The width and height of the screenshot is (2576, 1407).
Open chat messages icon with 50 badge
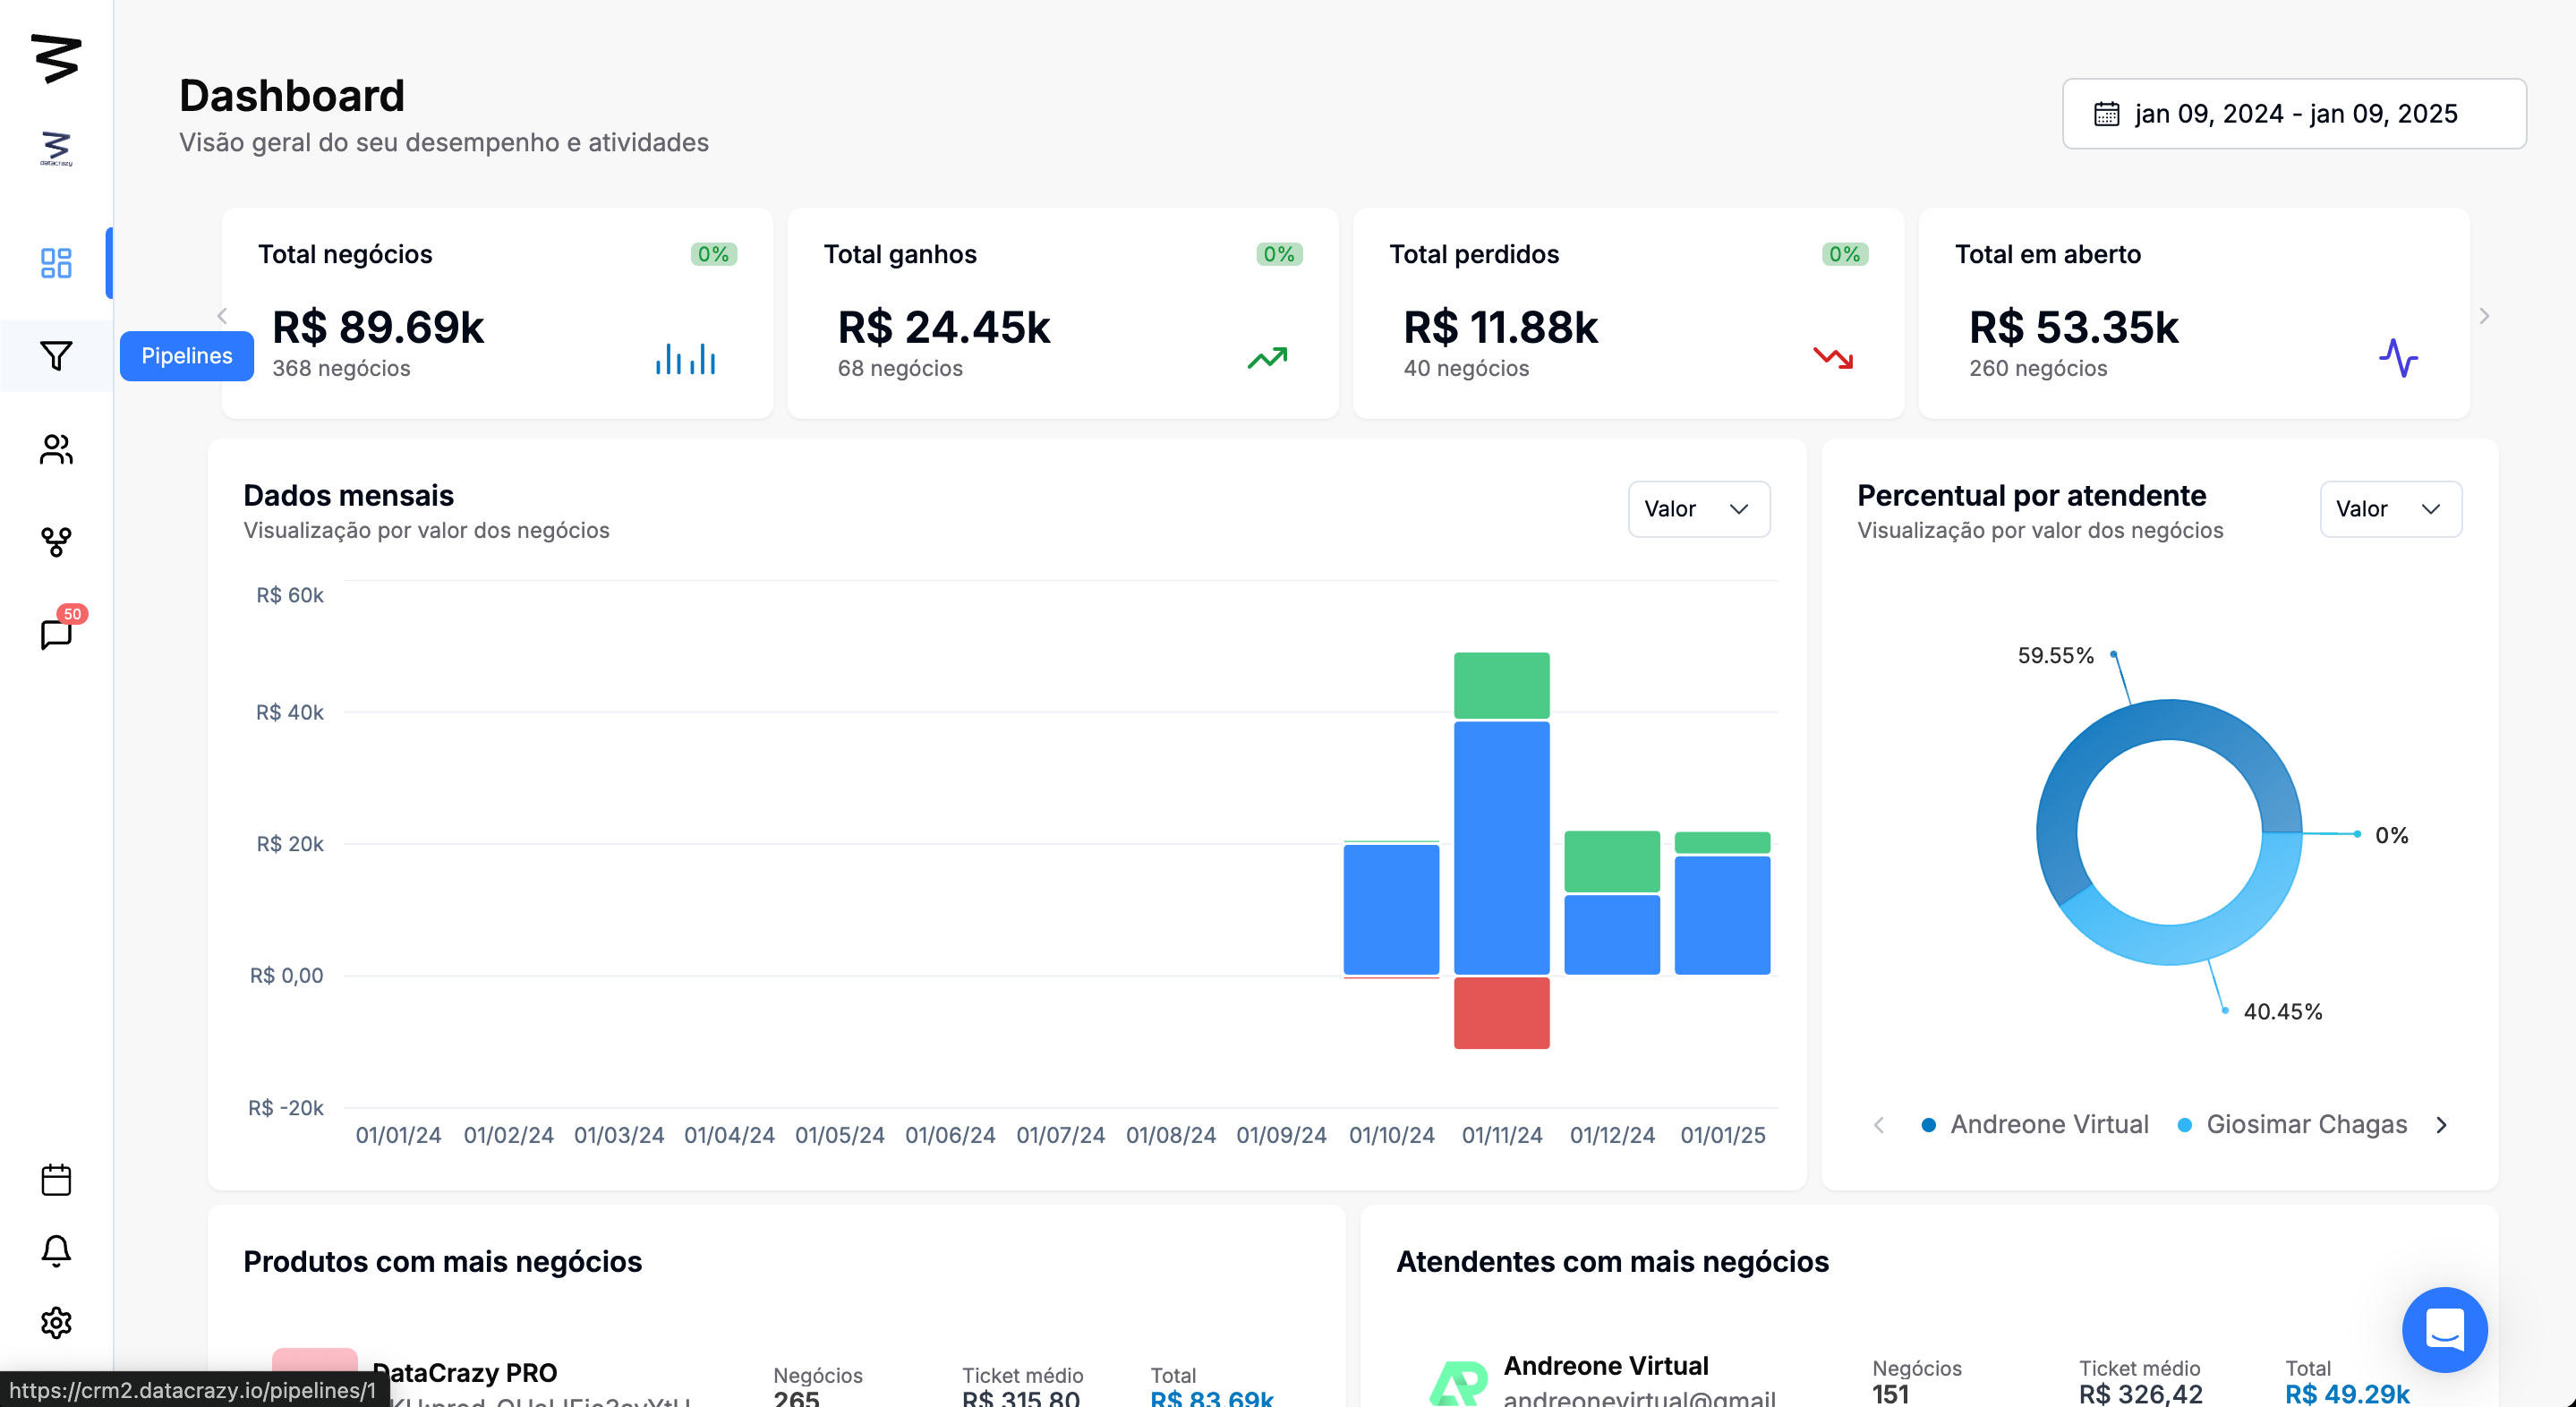point(56,634)
